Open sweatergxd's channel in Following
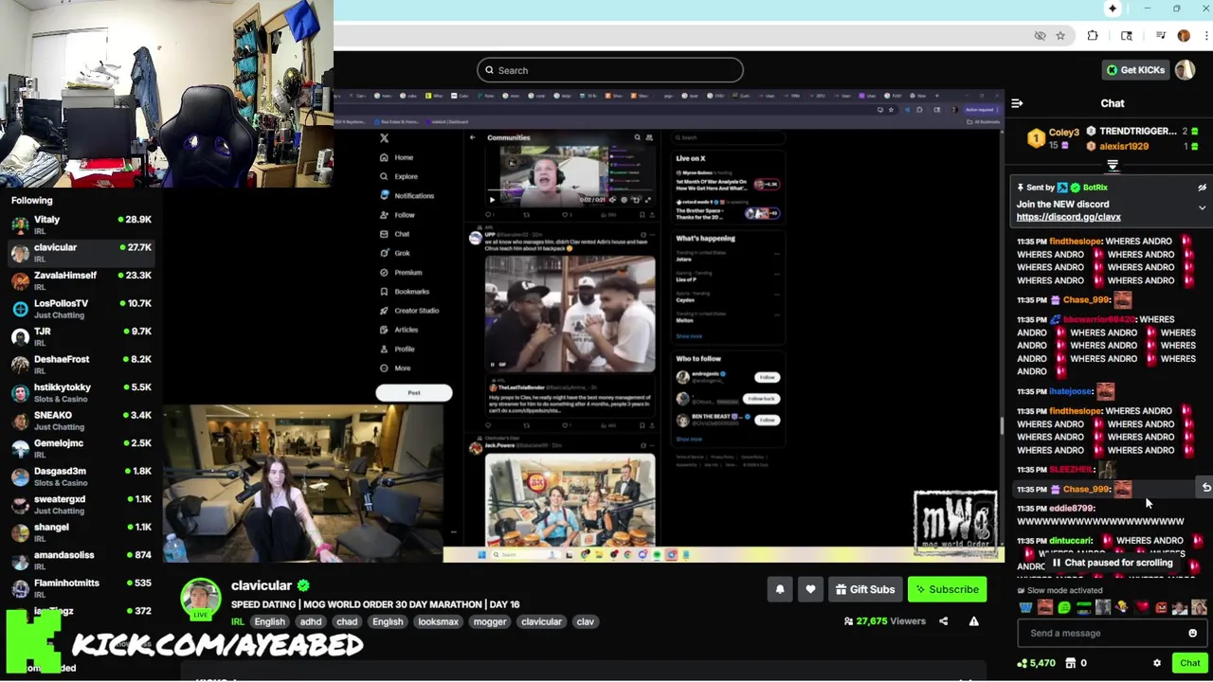Screen dimensions: 1213x682 [x=80, y=504]
